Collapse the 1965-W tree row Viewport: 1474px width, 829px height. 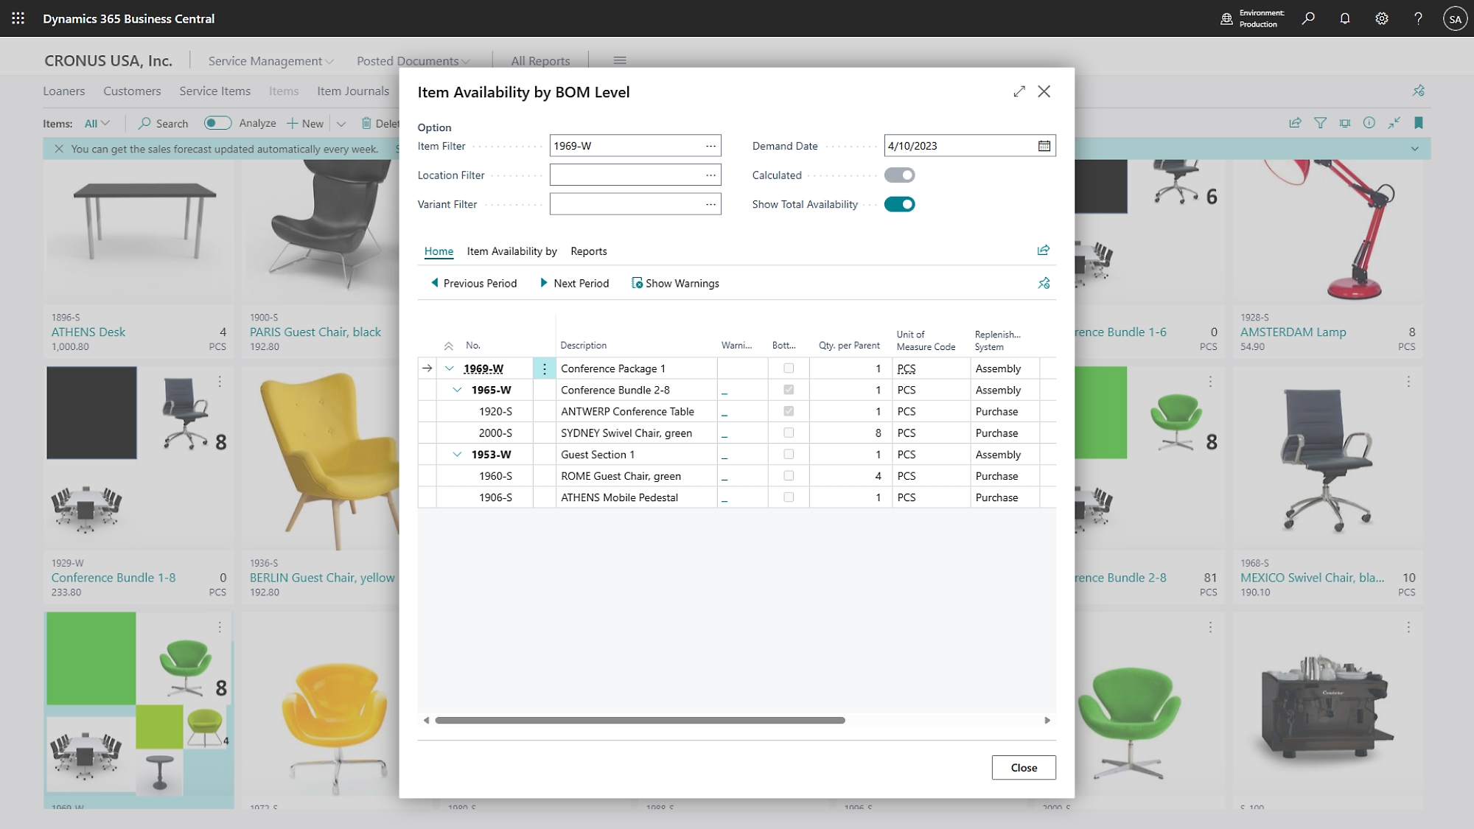tap(457, 390)
